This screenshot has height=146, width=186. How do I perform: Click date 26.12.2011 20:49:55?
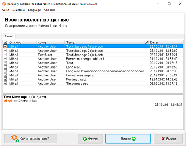[163, 67]
